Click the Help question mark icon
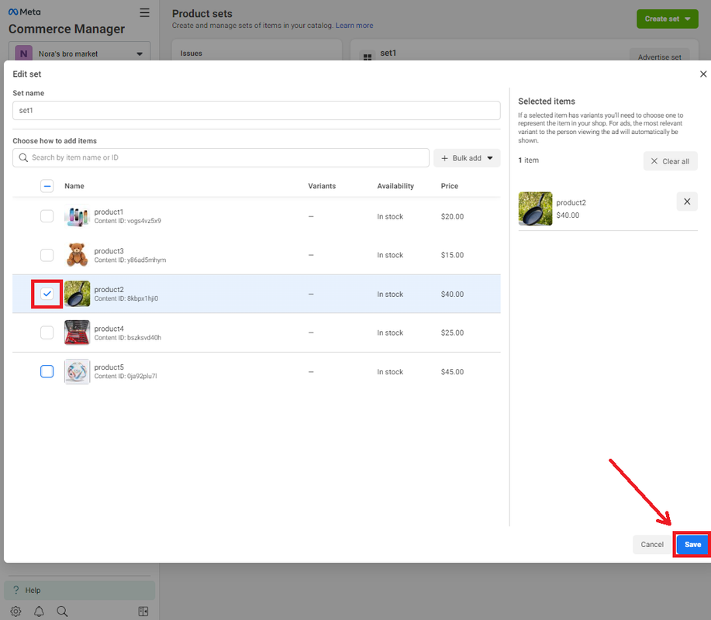This screenshot has height=620, width=711. [16, 590]
